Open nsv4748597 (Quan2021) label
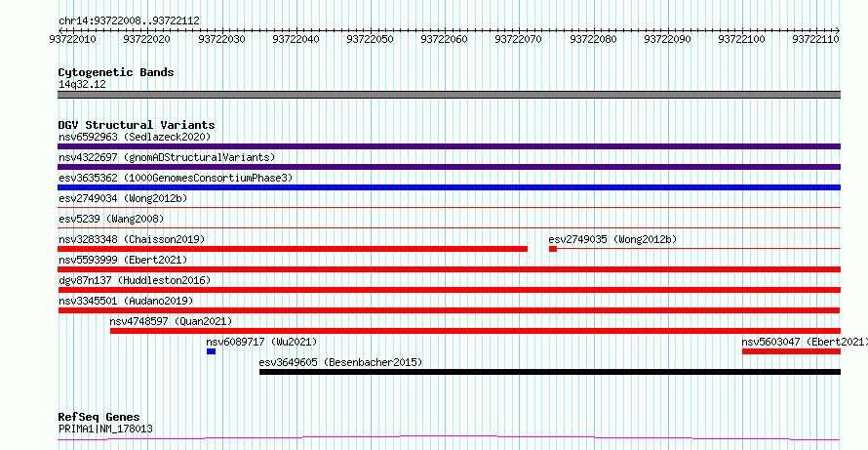 [171, 321]
